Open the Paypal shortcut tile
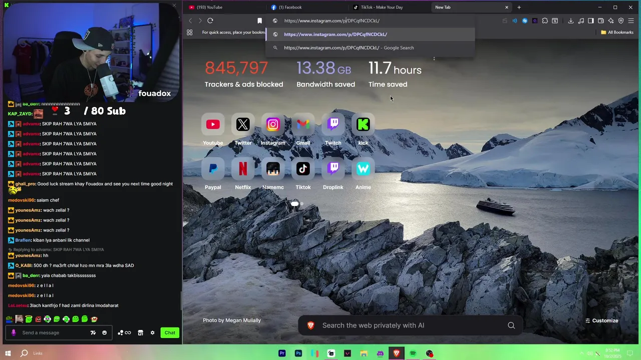 [213, 169]
